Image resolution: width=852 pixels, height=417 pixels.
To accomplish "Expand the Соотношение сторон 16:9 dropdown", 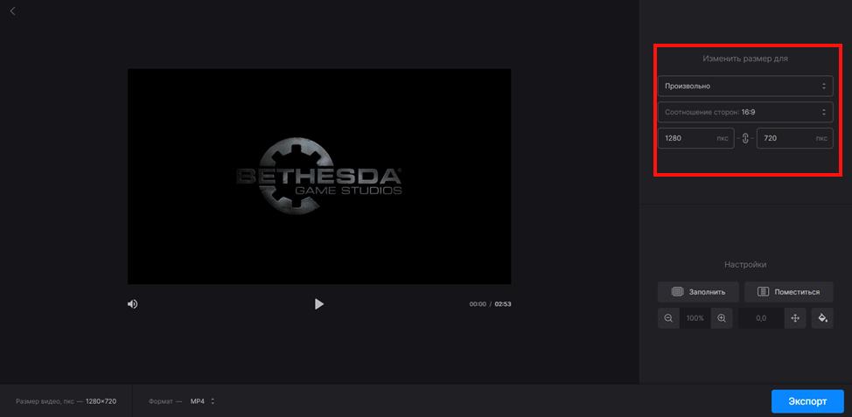I will tap(744, 112).
